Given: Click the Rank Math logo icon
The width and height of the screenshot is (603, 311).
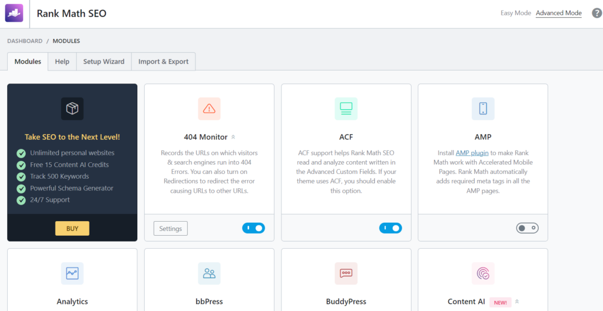Looking at the screenshot, I should click(x=14, y=14).
